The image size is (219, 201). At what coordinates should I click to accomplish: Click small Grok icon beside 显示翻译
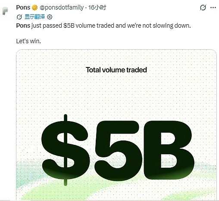point(19,17)
